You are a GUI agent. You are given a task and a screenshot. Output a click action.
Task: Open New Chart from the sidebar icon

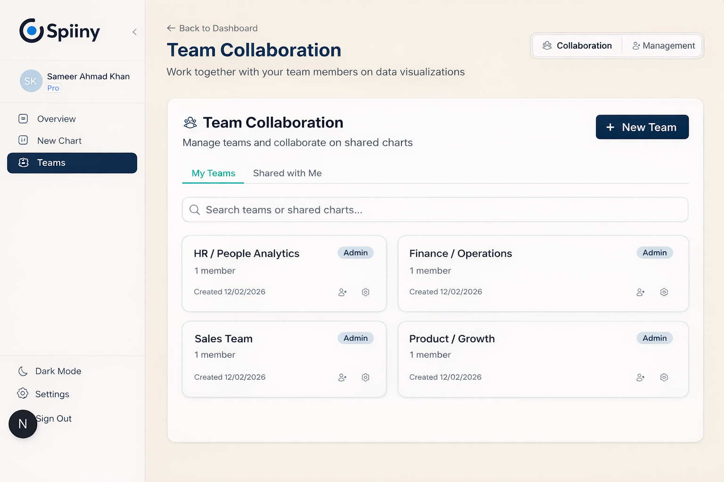click(23, 140)
